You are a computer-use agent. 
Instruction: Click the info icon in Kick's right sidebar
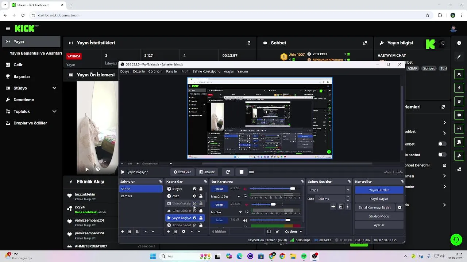[459, 43]
